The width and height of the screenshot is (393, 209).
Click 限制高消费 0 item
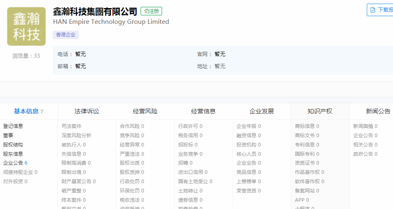click(x=76, y=163)
